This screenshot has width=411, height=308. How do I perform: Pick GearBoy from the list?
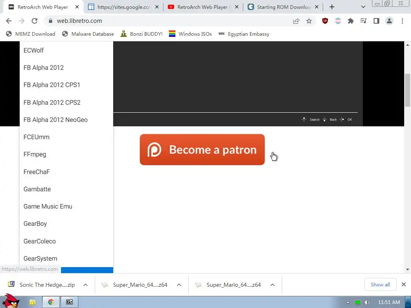tap(66, 224)
